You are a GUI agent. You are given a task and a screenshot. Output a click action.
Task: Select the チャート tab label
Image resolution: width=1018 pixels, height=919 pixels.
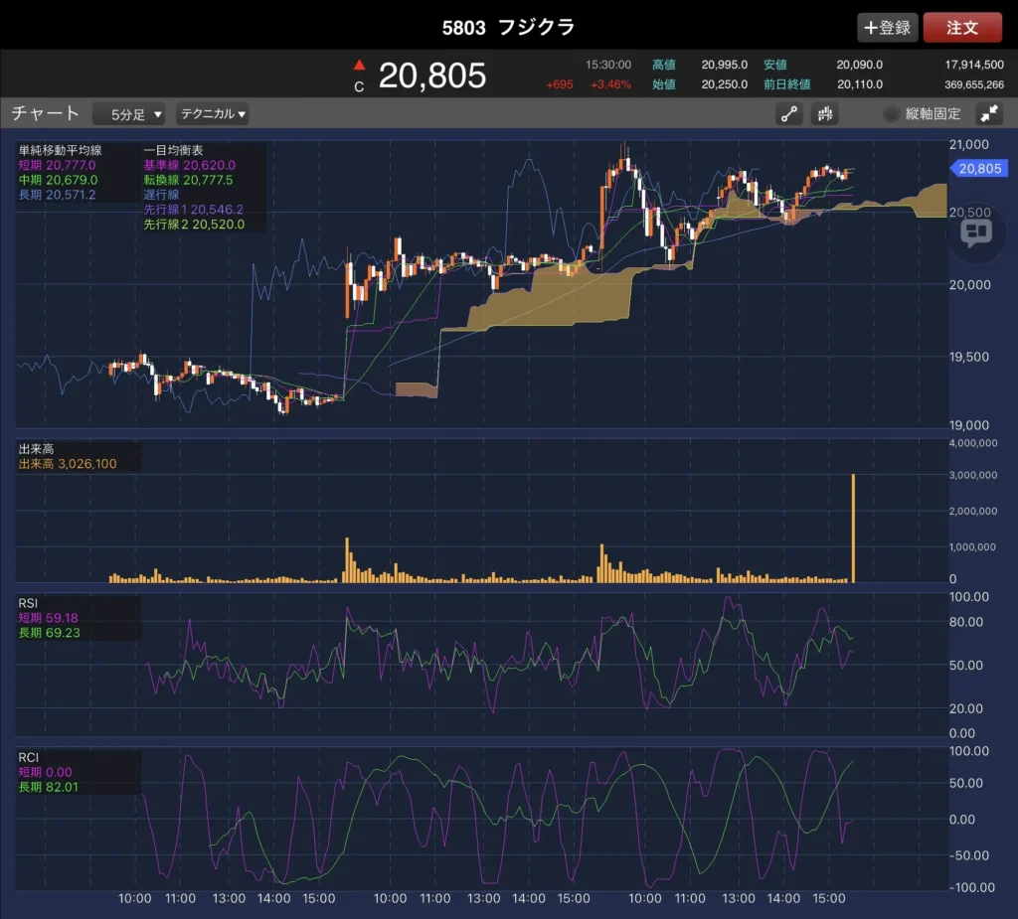click(x=45, y=113)
